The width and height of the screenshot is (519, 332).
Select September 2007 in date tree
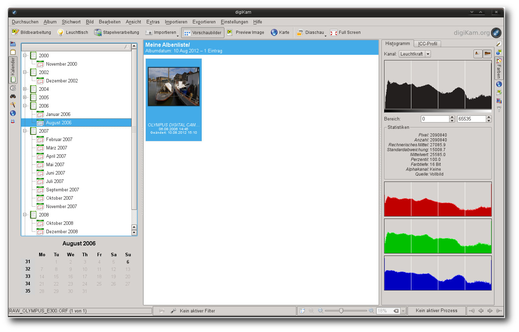tap(63, 190)
